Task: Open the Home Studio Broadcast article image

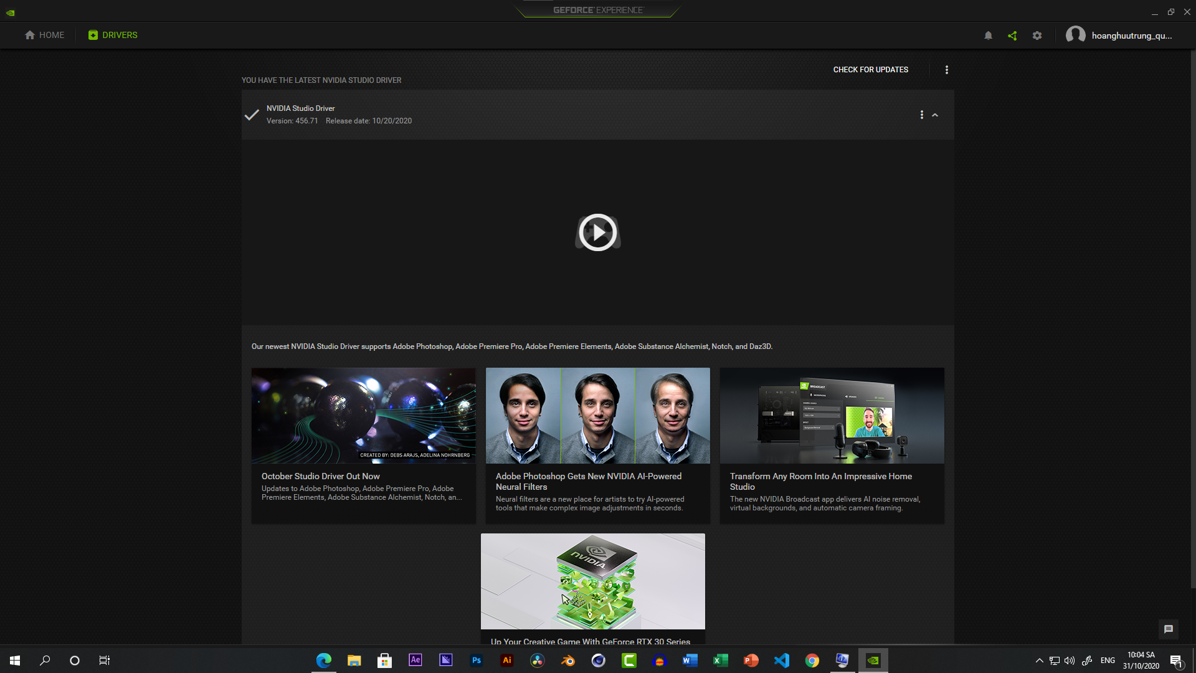Action: (x=832, y=416)
